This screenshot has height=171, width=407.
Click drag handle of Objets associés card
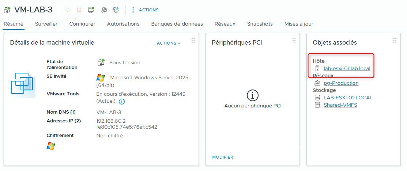tap(395, 40)
